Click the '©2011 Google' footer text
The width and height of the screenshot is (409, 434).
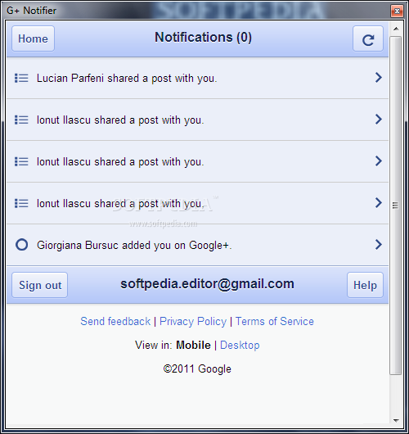pos(197,369)
